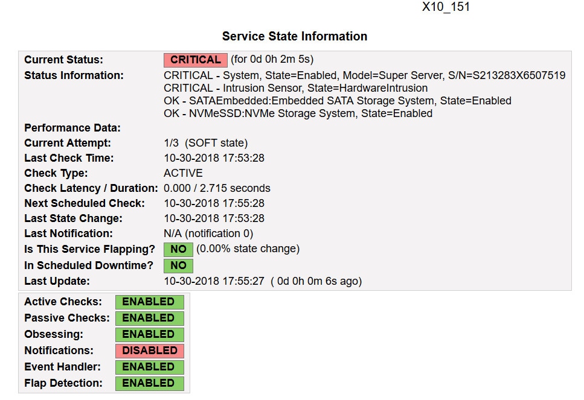The height and width of the screenshot is (400, 584).
Task: Click the NO badge for service flapping
Action: click(178, 249)
